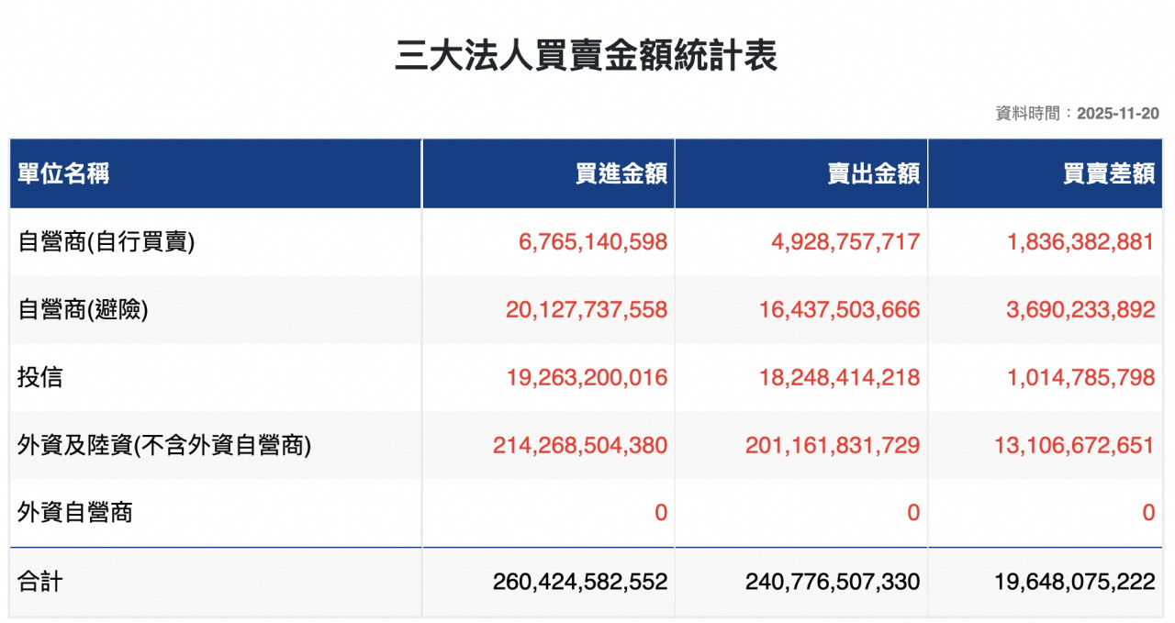This screenshot has width=1175, height=623.
Task: Click the 三大法人買賣金額統計表 title
Action: (587, 56)
